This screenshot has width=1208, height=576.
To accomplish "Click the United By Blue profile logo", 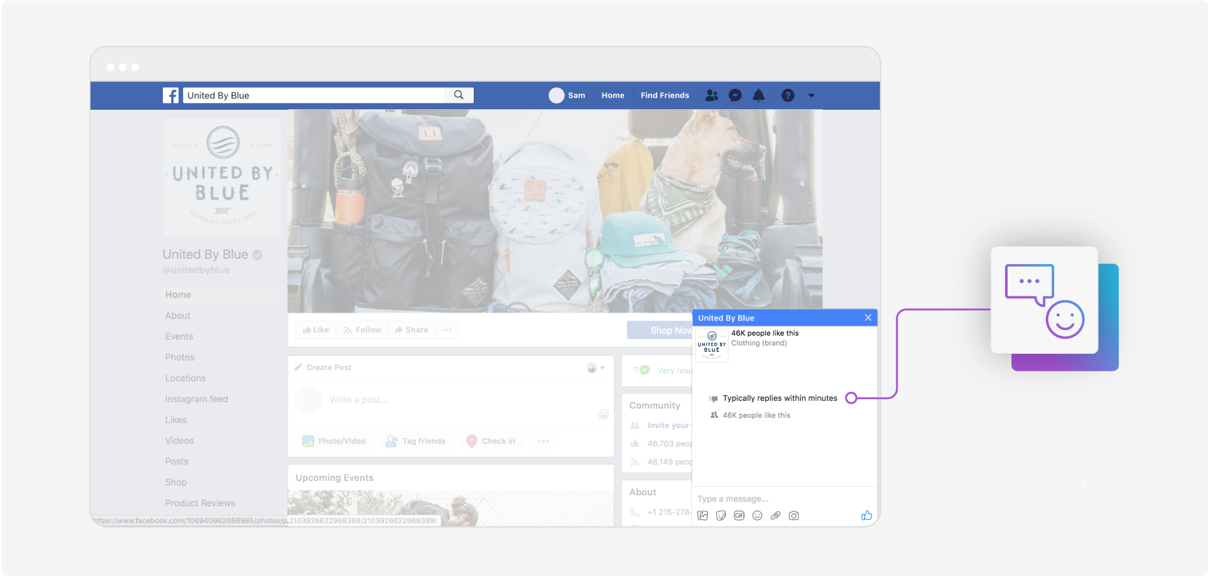I will point(222,176).
